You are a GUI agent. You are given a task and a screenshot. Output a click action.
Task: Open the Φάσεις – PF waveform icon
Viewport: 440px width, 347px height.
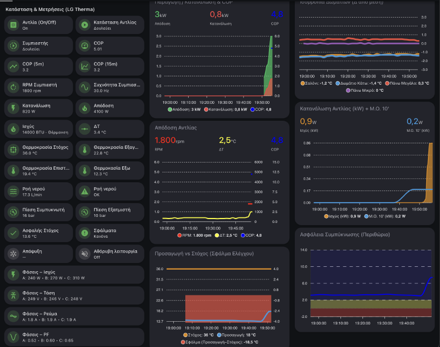point(12,337)
